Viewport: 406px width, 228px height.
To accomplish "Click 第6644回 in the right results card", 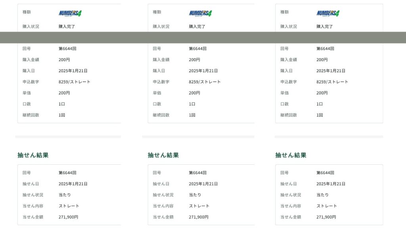I will point(325,173).
